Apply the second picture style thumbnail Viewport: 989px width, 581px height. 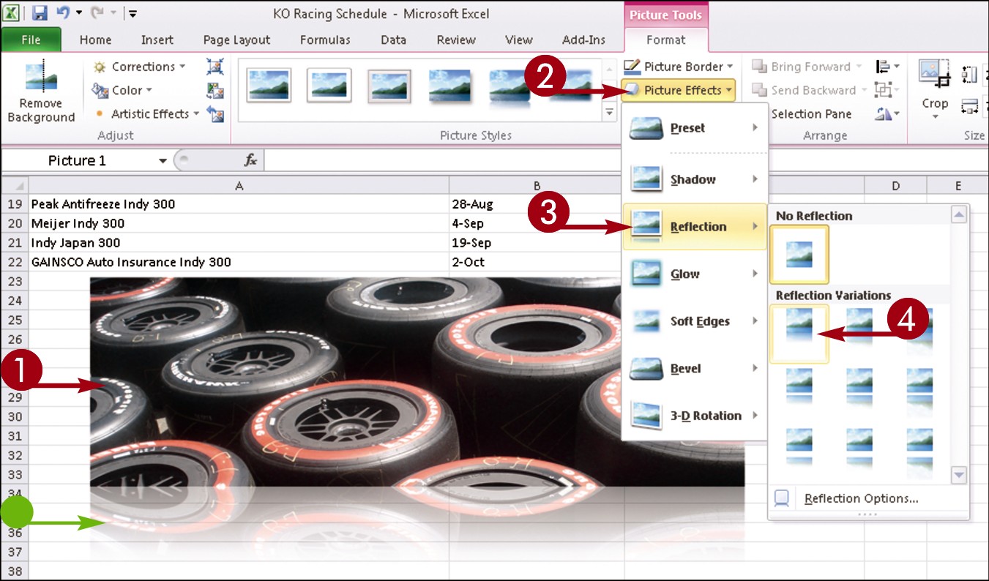[329, 85]
